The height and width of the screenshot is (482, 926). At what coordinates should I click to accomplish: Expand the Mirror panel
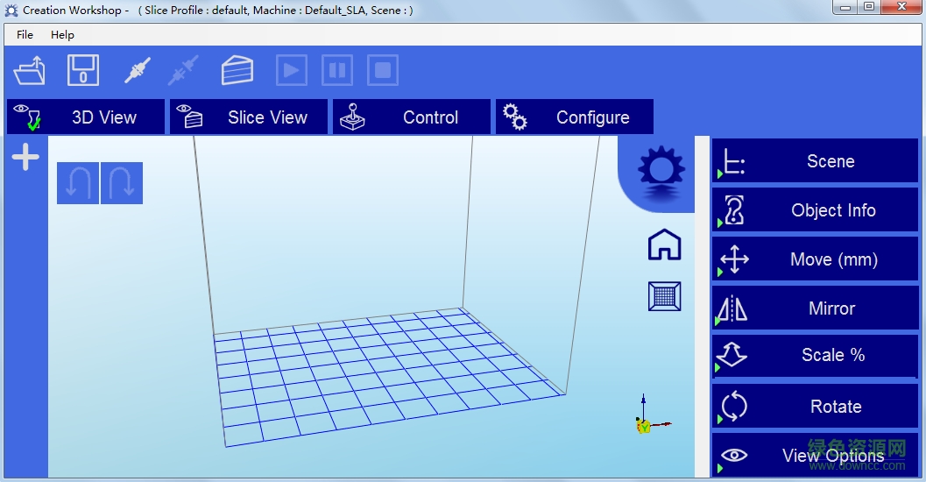click(815, 308)
